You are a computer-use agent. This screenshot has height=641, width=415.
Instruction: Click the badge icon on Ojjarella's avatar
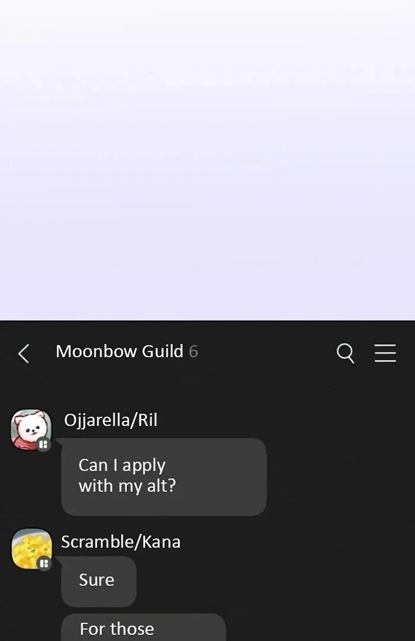44,444
